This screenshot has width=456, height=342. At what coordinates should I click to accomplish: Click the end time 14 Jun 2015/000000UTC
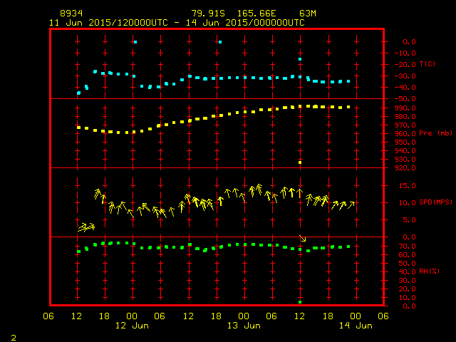(x=245, y=23)
